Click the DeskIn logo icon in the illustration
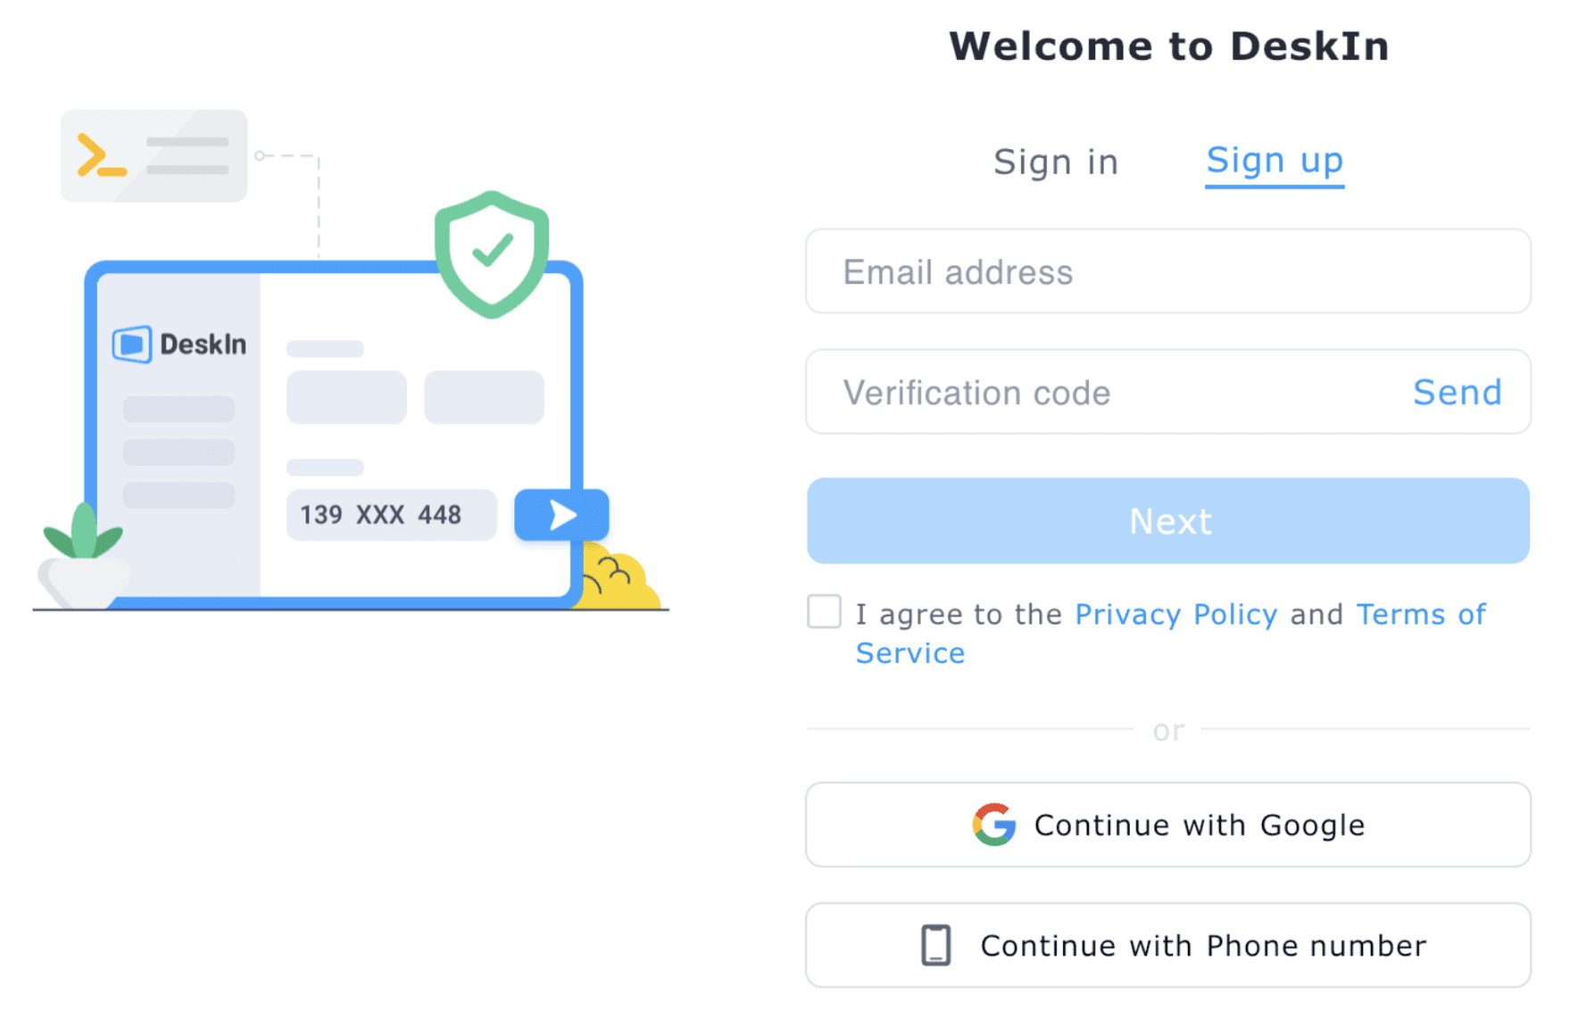This screenshot has height=1026, width=1594. [132, 344]
